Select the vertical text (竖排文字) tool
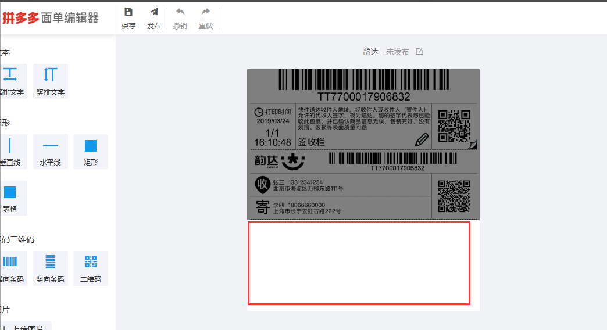This screenshot has height=330, width=607. [51, 81]
